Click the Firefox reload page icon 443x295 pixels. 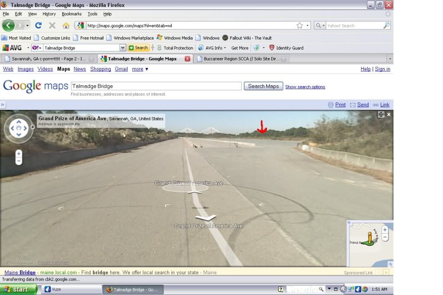(38, 26)
